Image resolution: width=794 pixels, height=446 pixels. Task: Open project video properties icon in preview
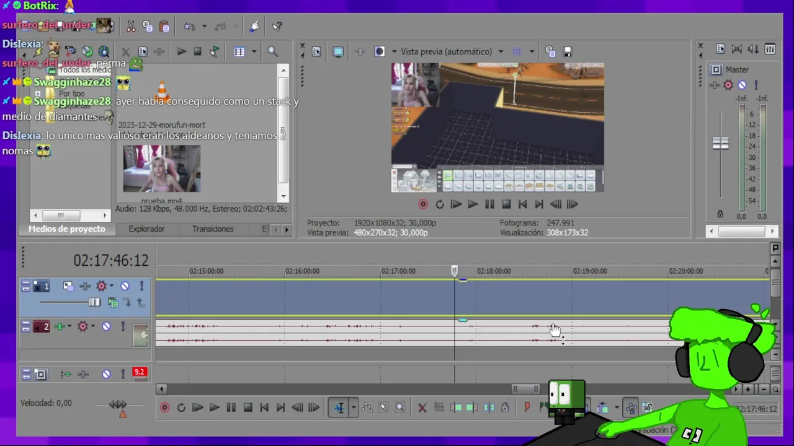[316, 51]
